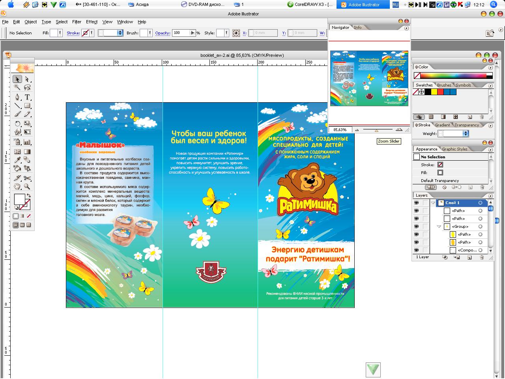
Task: Click target circle of Слой 1 layer
Action: pyautogui.click(x=480, y=203)
